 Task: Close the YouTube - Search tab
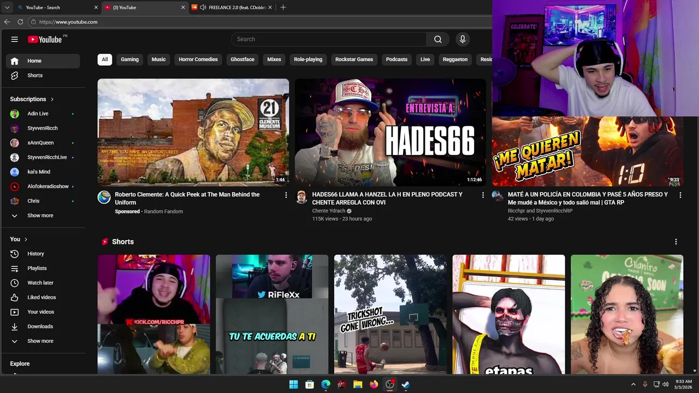click(x=96, y=8)
